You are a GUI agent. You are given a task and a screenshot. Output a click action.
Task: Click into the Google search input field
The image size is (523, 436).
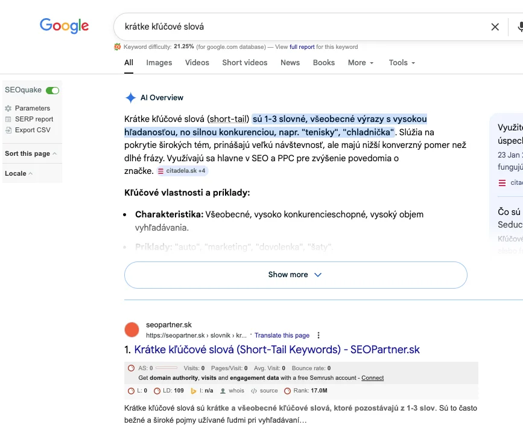click(302, 27)
